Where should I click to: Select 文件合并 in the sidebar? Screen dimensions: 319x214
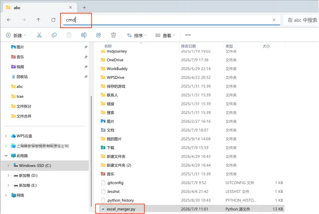21,116
